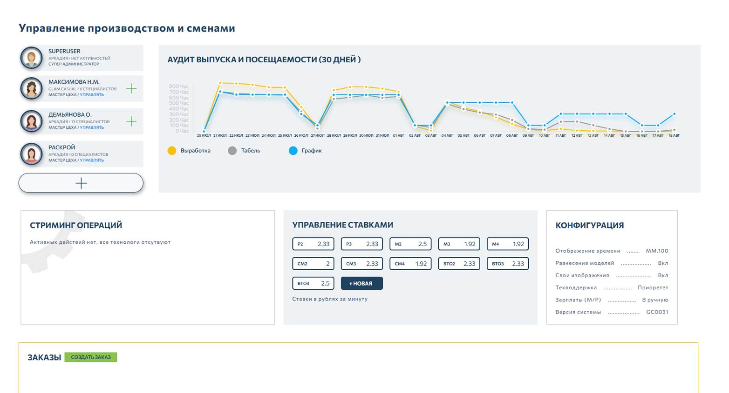Open Управлять link under Раскрой
729x393 pixels.
(x=92, y=160)
